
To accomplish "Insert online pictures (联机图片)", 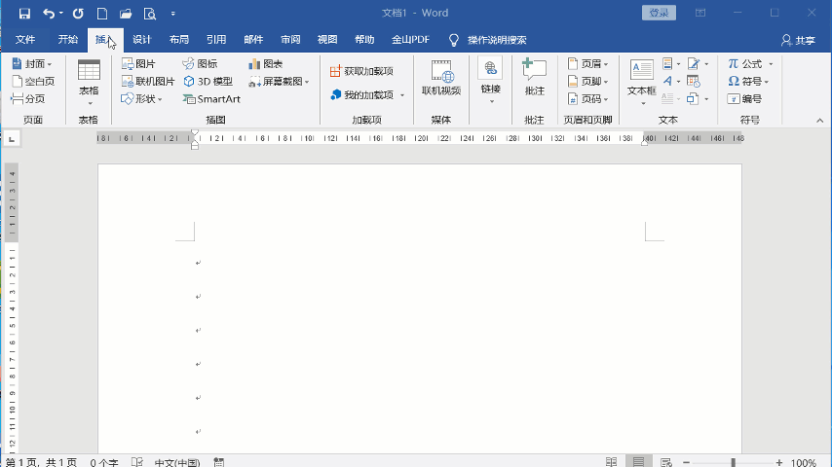I will tap(148, 81).
